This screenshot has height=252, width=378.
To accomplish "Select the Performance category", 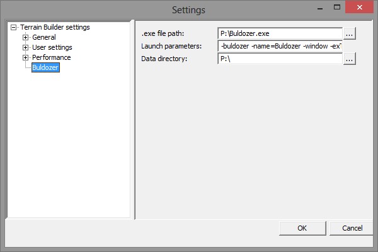I will [x=51, y=58].
